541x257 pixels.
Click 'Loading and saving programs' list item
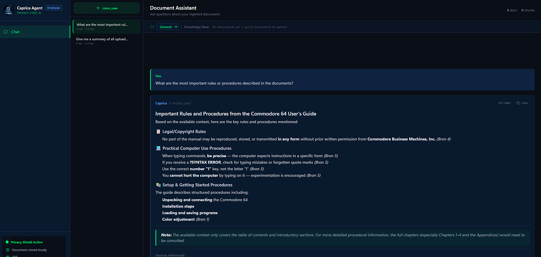tap(190, 213)
